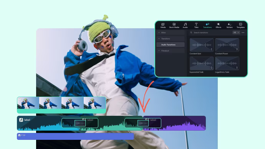
Task: Open the Media tab
Action: point(163,25)
